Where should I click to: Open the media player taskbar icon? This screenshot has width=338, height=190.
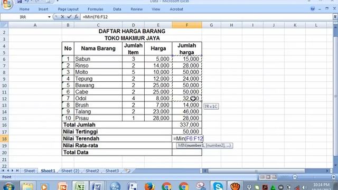click(x=45, y=186)
